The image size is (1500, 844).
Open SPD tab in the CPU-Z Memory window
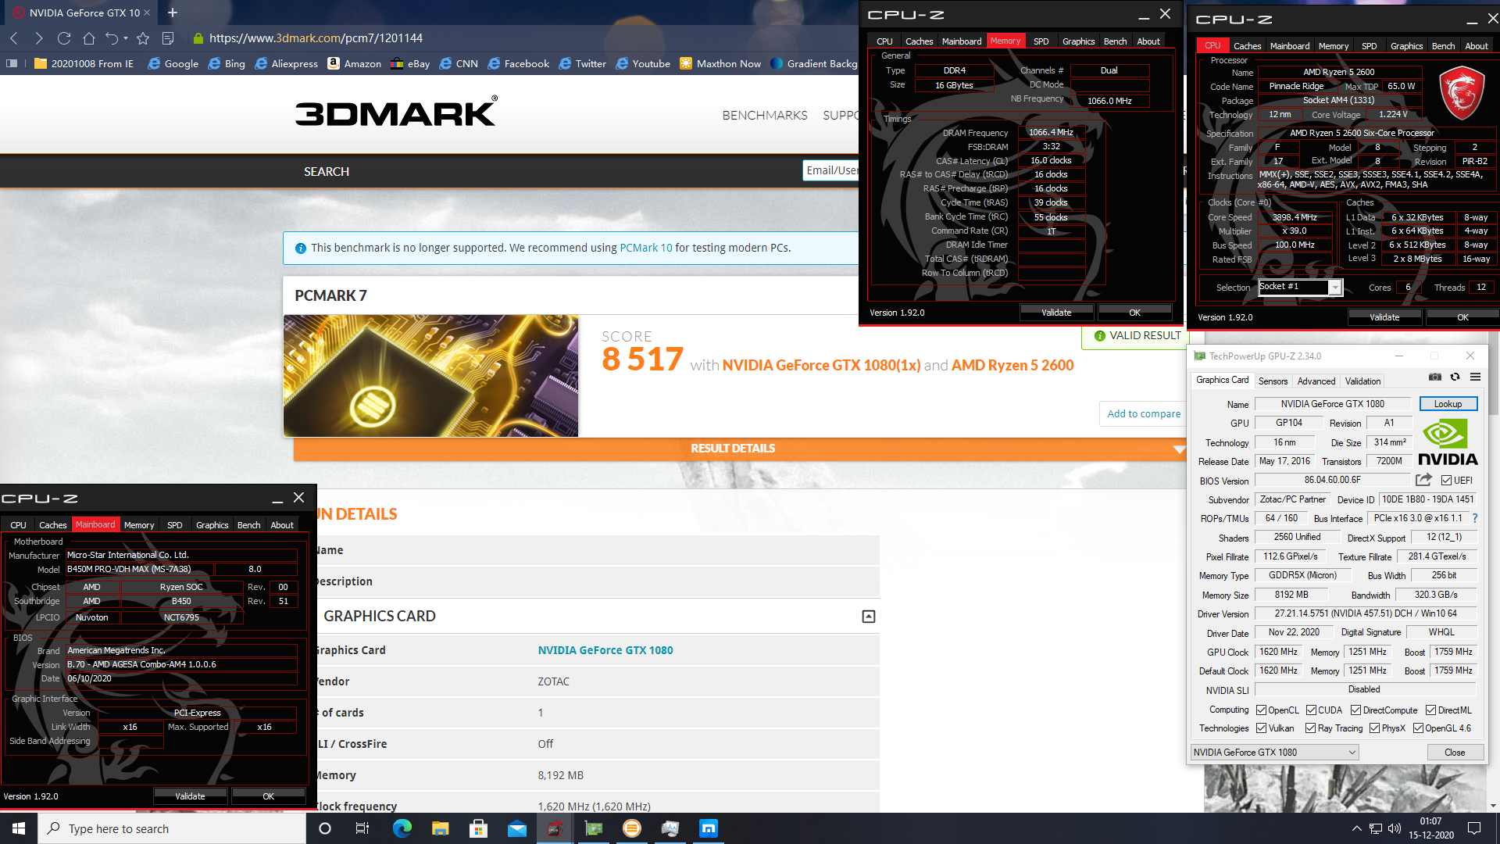(1041, 41)
